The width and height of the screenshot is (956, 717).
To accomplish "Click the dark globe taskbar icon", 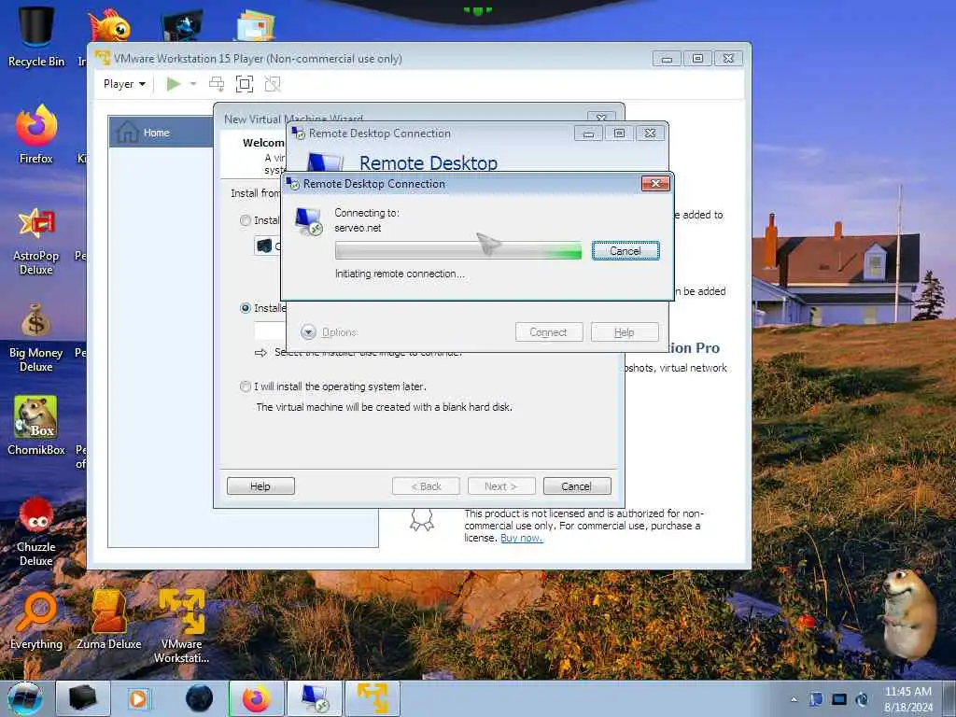I will tap(200, 698).
